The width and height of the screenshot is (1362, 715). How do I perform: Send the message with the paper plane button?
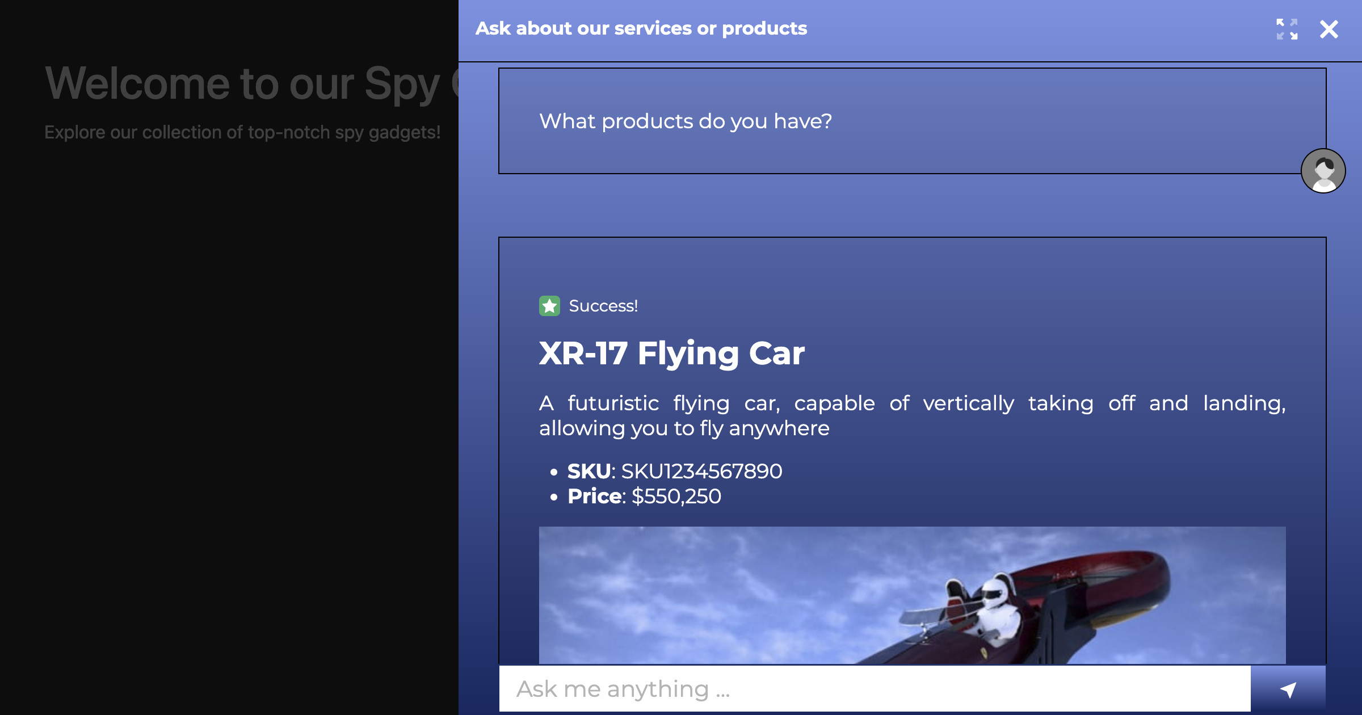pyautogui.click(x=1288, y=689)
